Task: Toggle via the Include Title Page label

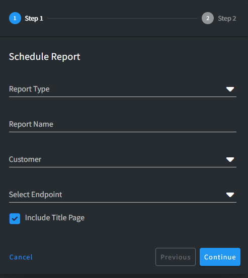Action: click(x=55, y=218)
